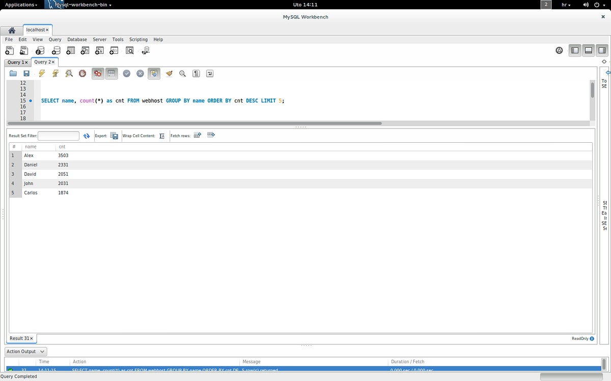Commit the transaction icon
The height and width of the screenshot is (381, 611).
pos(127,74)
